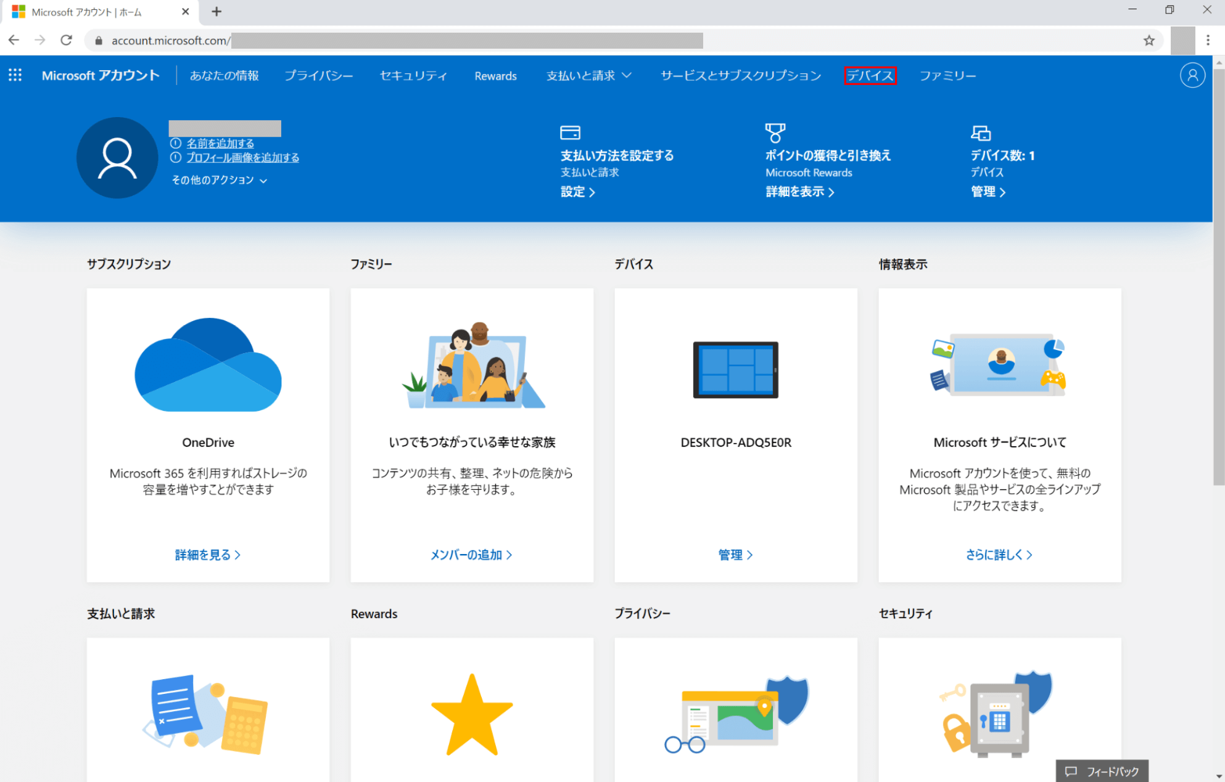Open the あなたの情報 nav item
The height and width of the screenshot is (782, 1225).
point(224,76)
